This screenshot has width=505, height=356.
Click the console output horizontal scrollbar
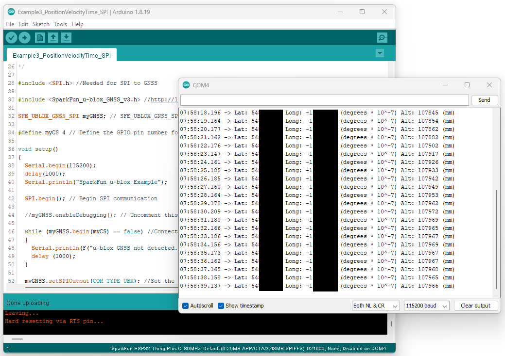17,339
